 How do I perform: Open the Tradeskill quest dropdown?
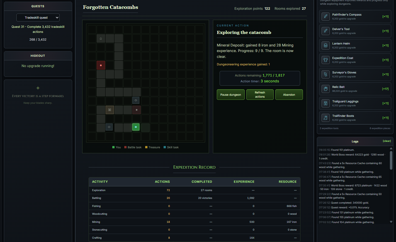38,18
